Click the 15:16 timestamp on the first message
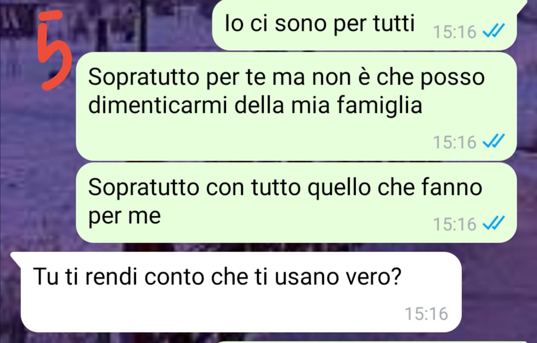The width and height of the screenshot is (537, 343). click(455, 32)
